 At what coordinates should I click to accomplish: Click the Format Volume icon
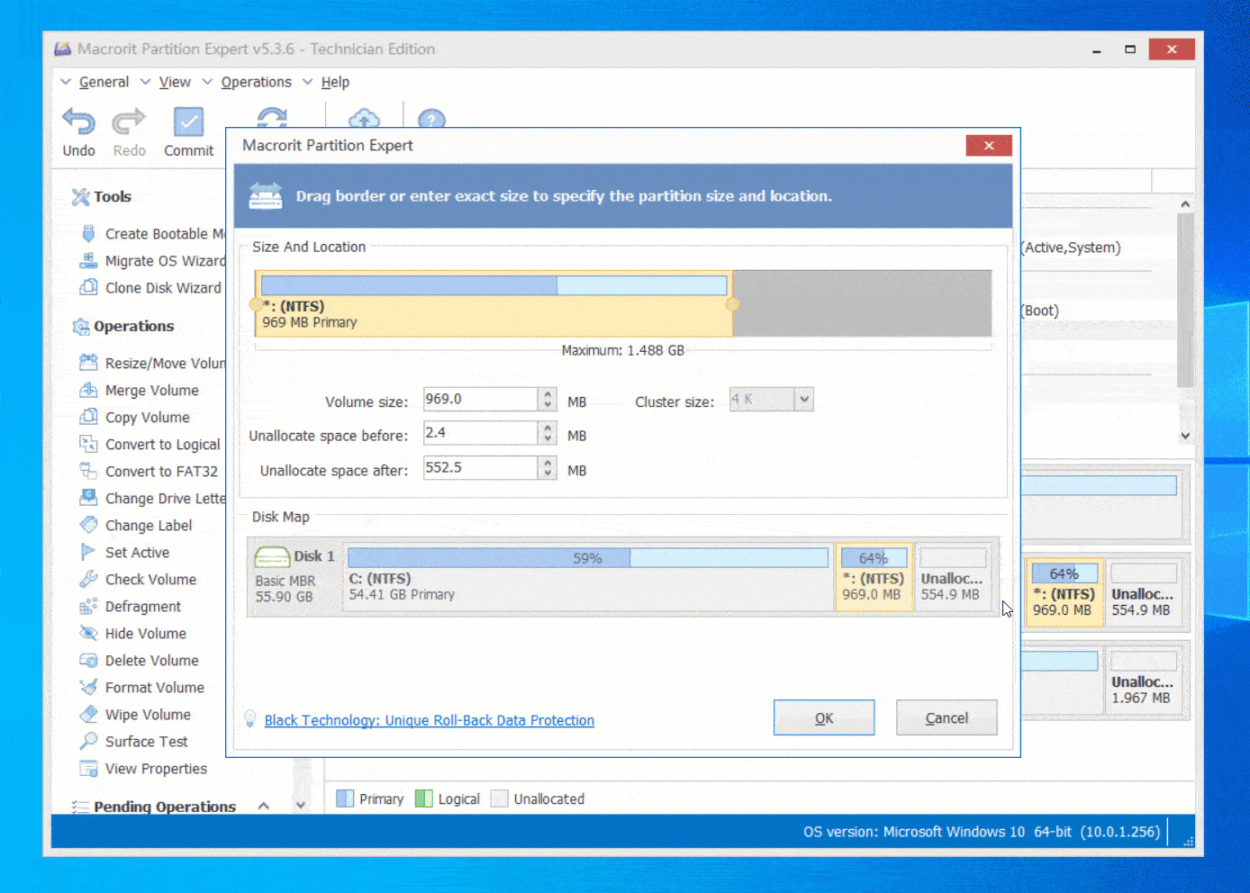pyautogui.click(x=88, y=688)
